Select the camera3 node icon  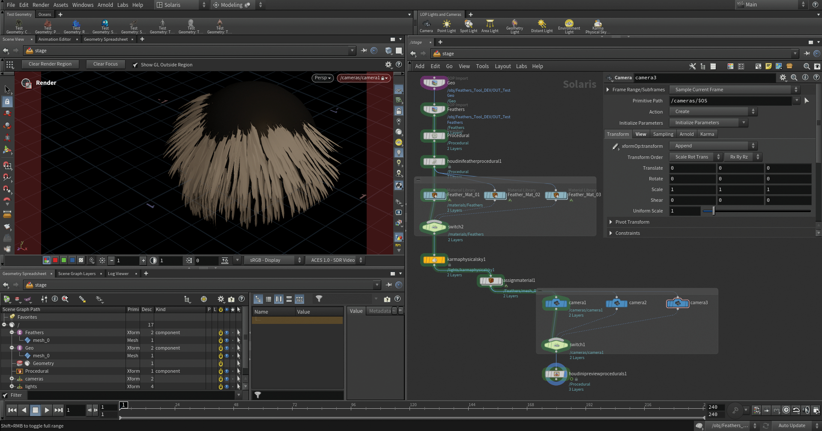[x=678, y=303]
